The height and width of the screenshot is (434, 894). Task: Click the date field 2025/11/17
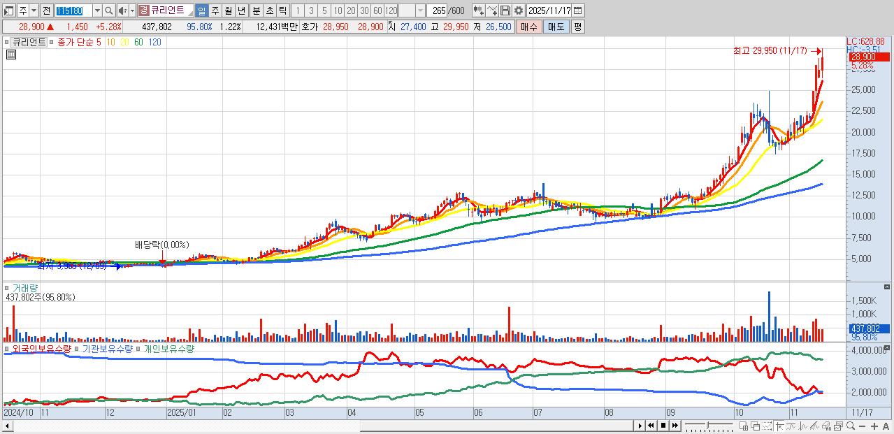[549, 10]
